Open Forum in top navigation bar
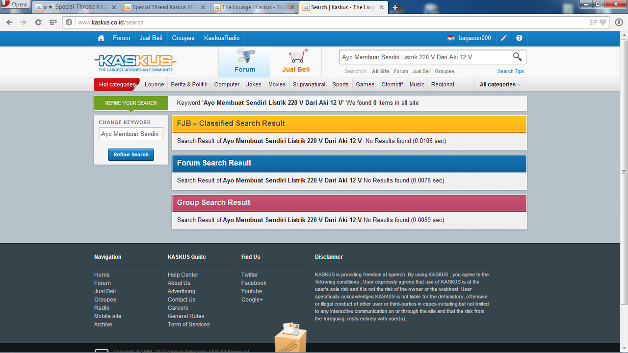 [122, 38]
